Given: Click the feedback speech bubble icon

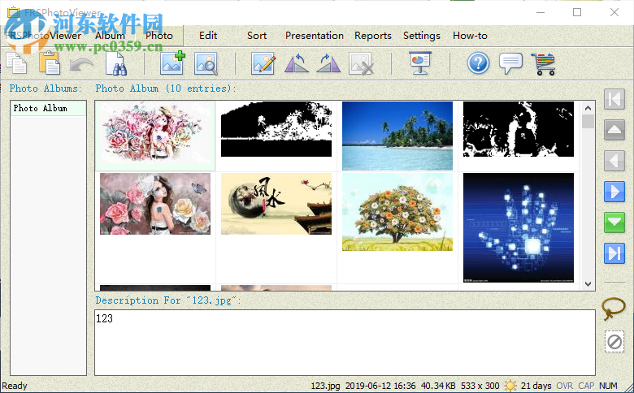Looking at the screenshot, I should coord(510,63).
